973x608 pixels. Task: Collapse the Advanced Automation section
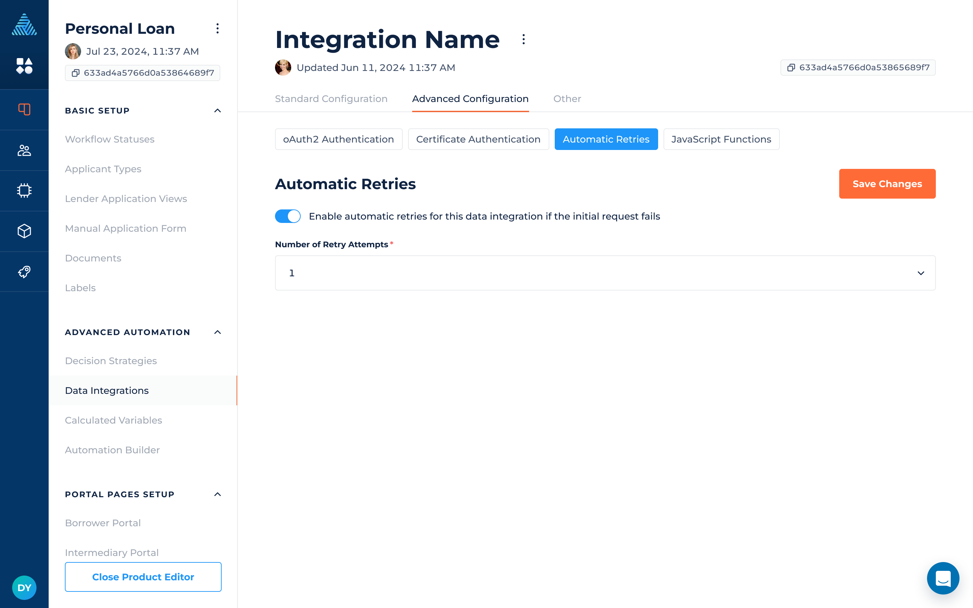[x=218, y=332]
